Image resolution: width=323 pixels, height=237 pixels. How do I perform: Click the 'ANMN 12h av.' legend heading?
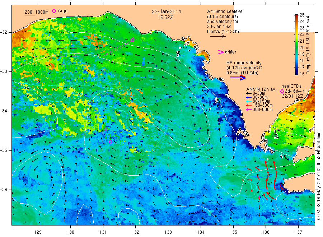[261, 89]
